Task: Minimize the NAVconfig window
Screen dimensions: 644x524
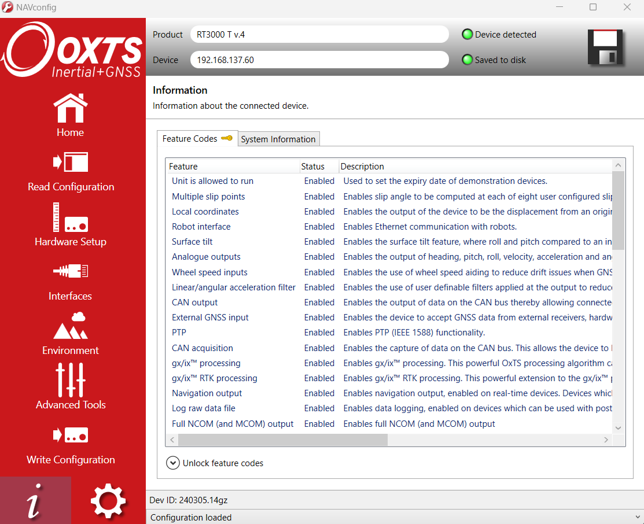Action: pos(560,7)
